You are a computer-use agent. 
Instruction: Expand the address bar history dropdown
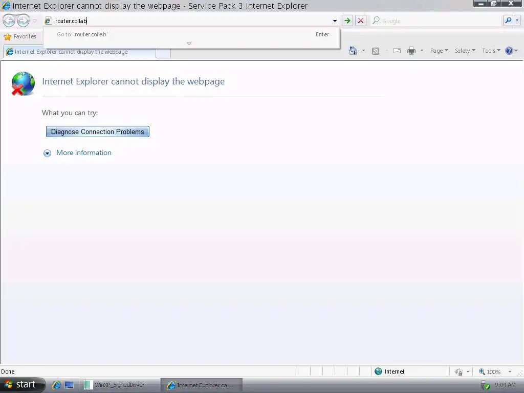335,20
